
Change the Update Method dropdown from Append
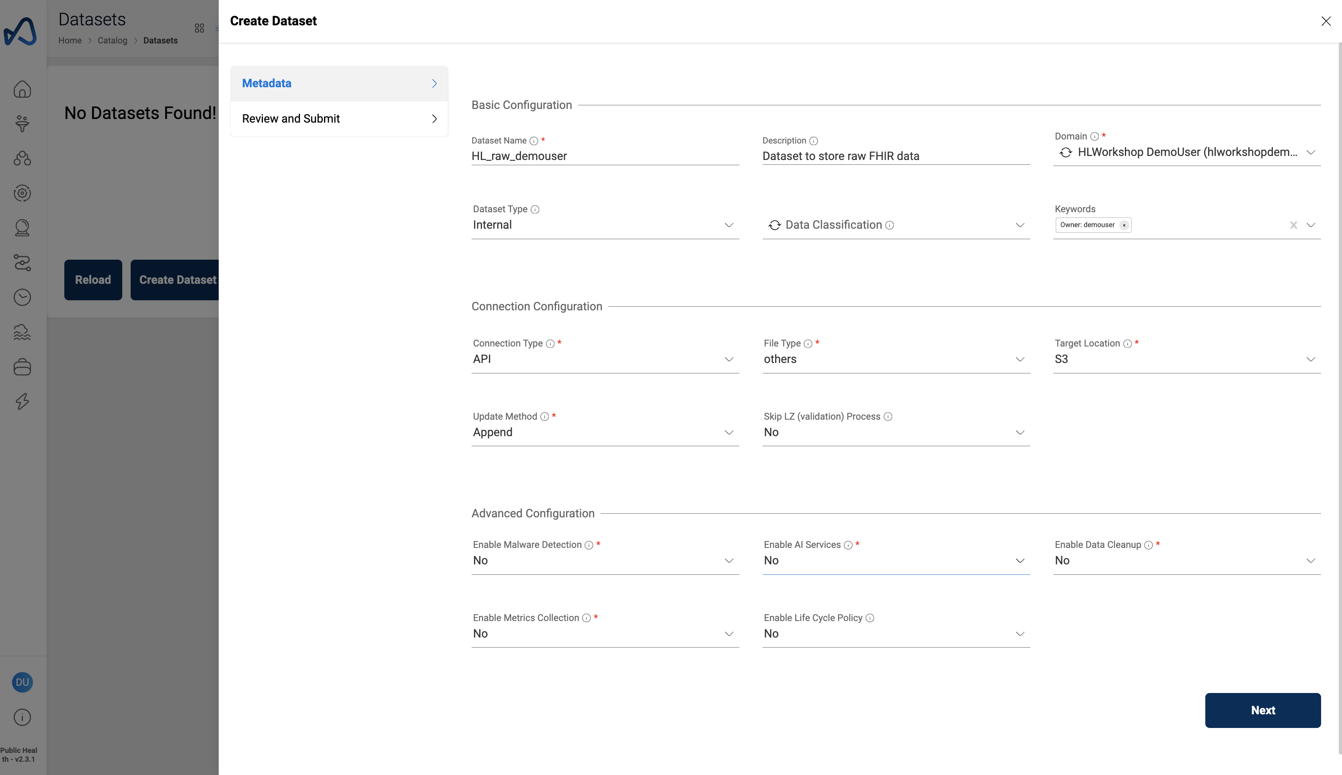tap(605, 432)
